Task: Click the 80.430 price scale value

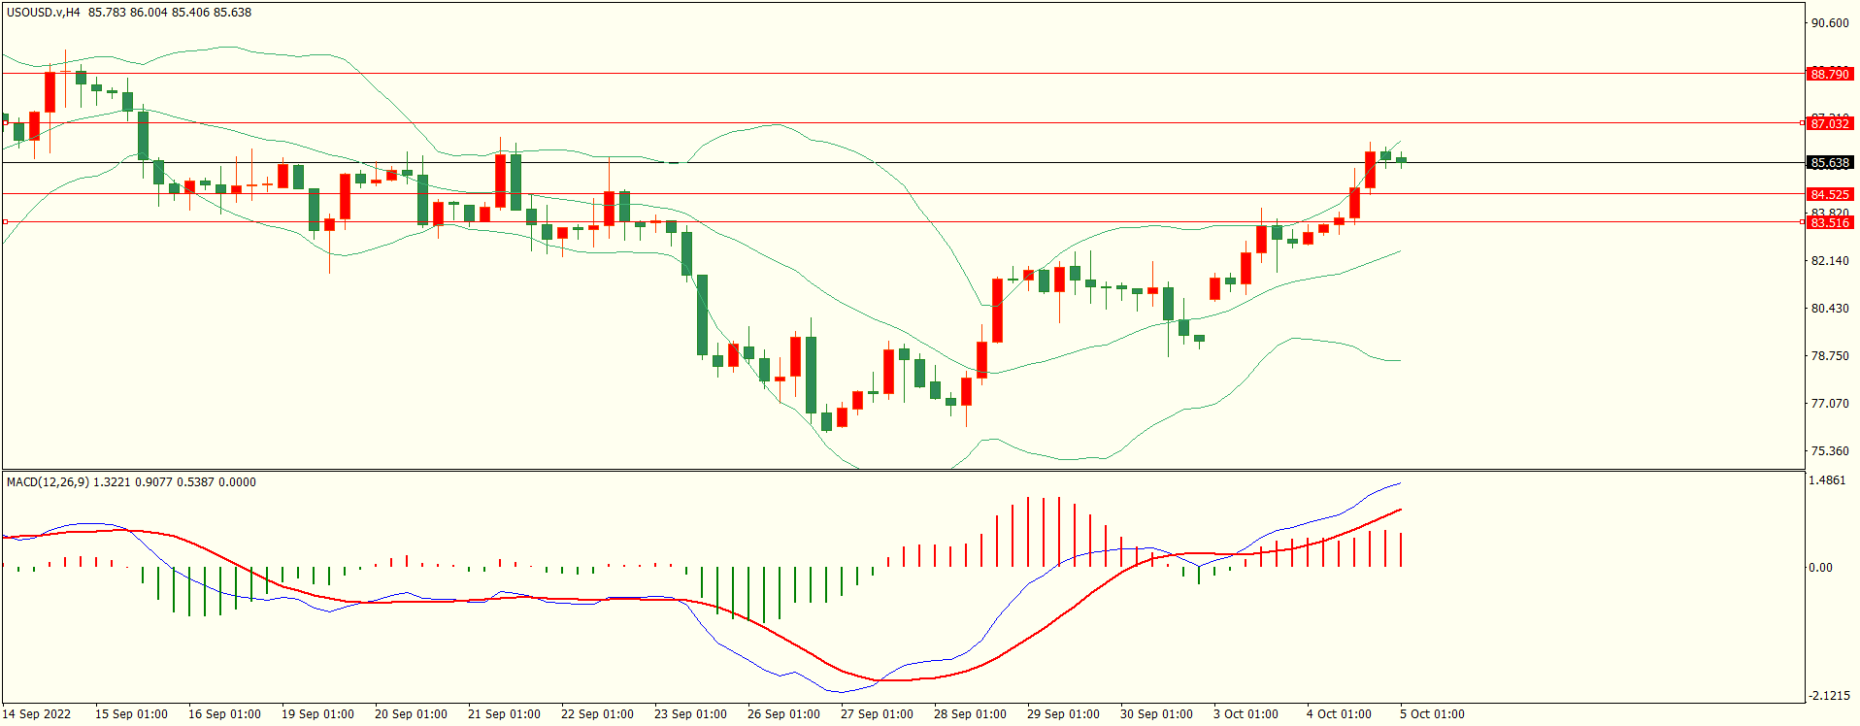Action: coord(1830,309)
